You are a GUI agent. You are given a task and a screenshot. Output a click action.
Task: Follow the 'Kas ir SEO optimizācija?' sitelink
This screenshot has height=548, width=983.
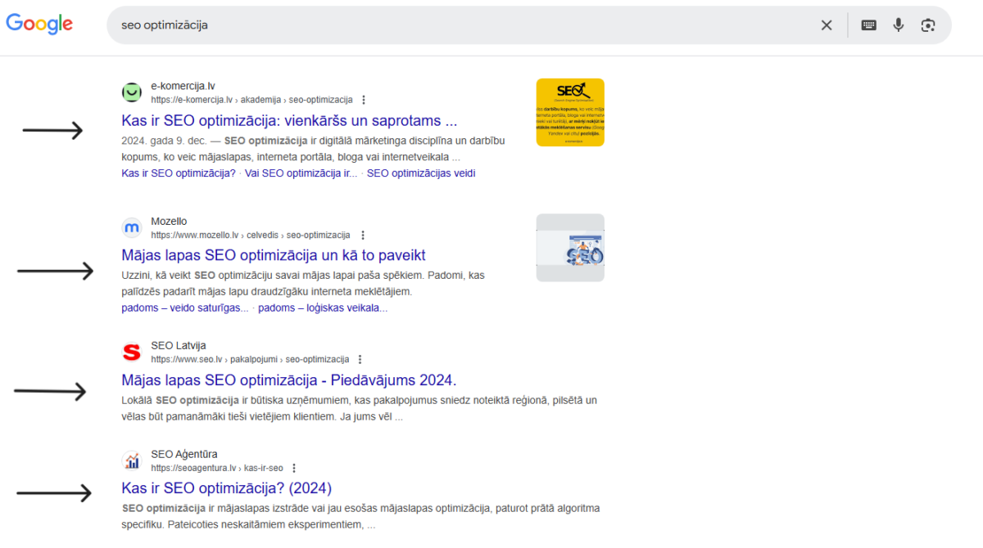(179, 173)
